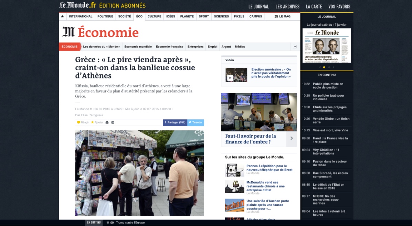
Task: Print the article with printer icon
Action: point(107,122)
